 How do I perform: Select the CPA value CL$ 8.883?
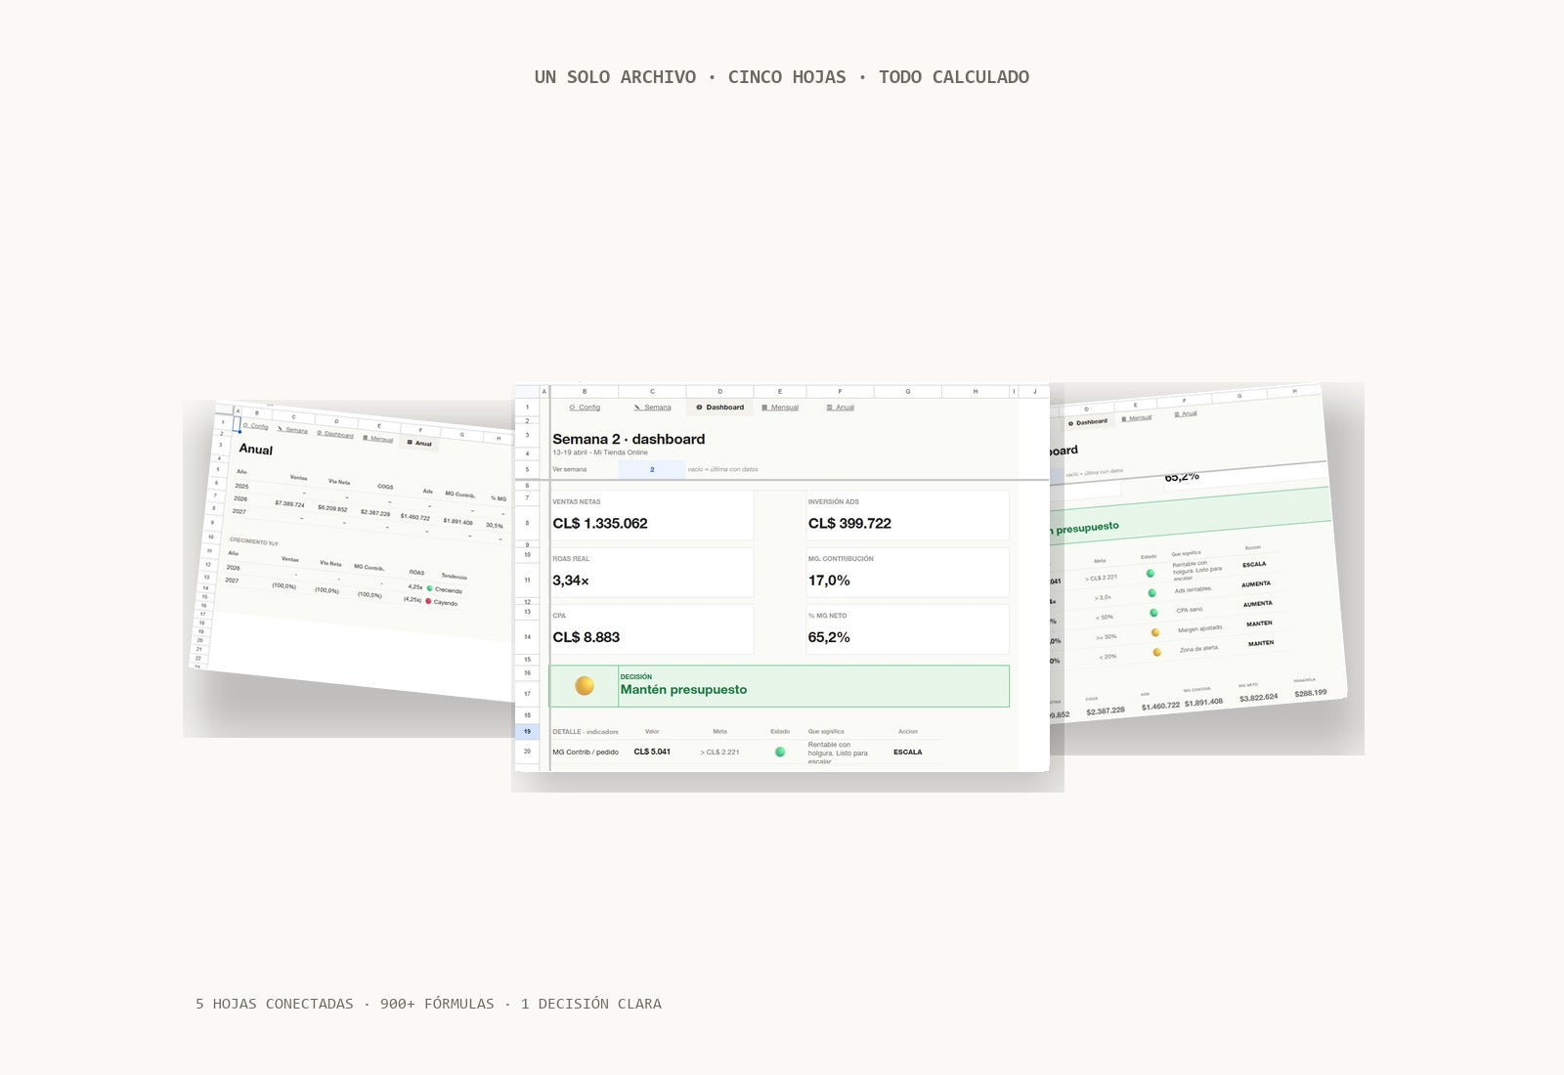click(586, 637)
